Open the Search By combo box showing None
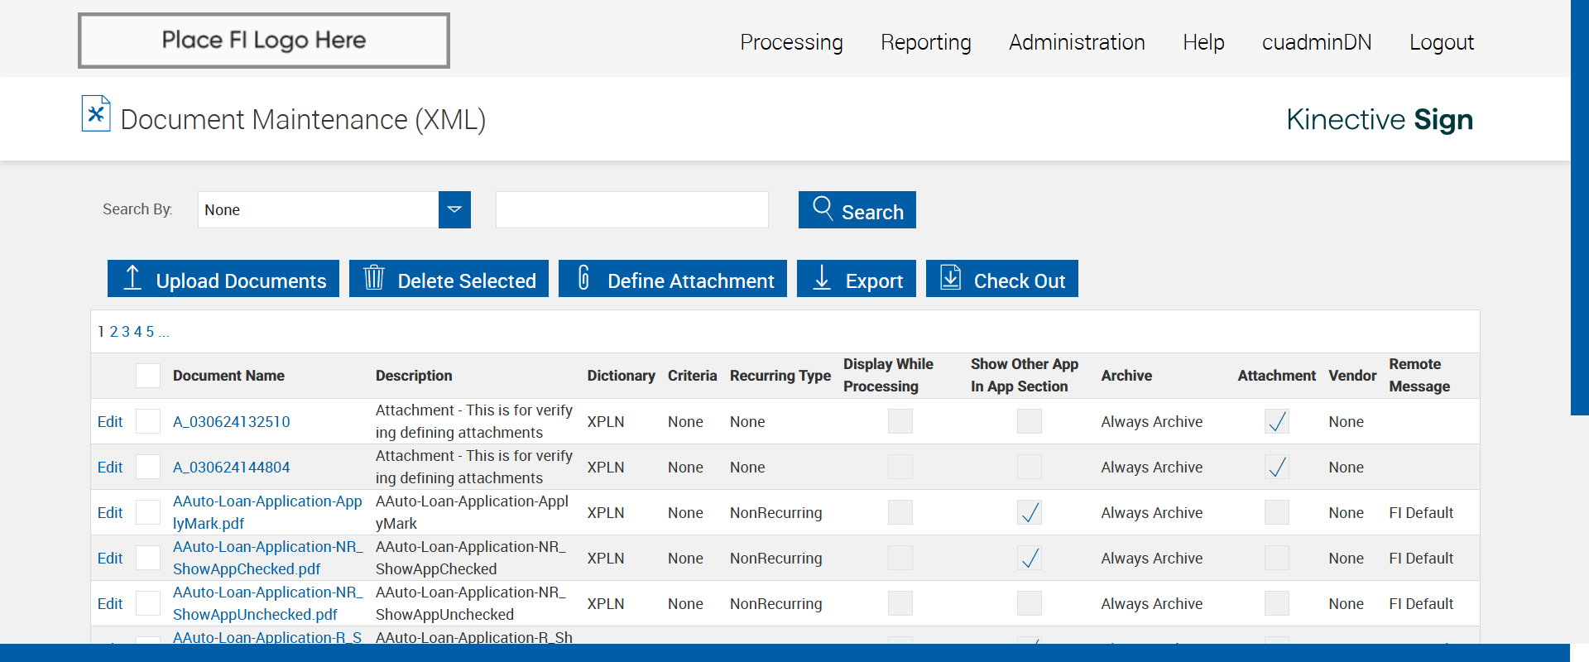 pyautogui.click(x=319, y=210)
